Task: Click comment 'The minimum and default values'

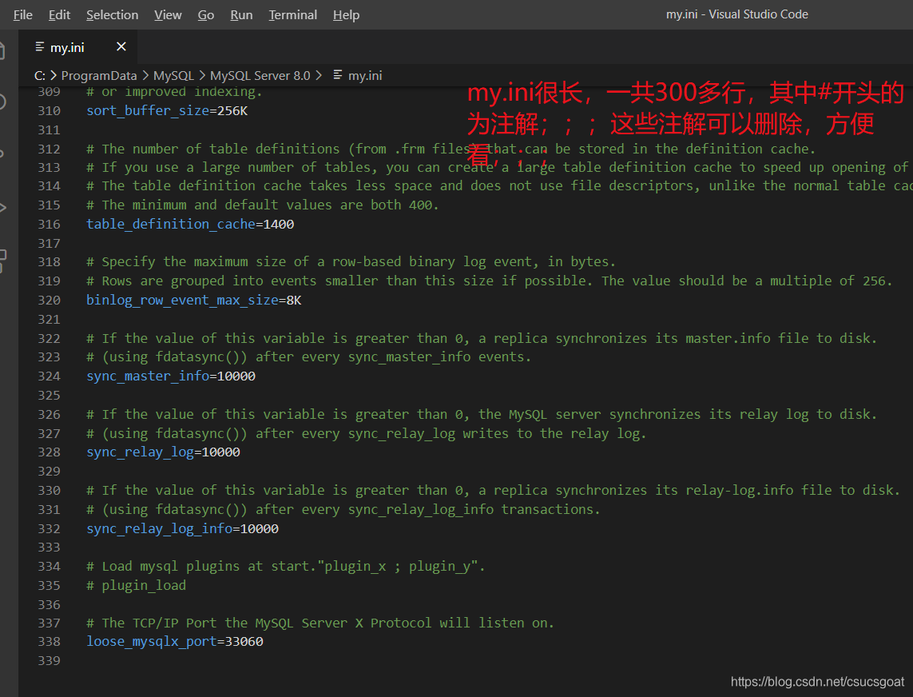Action: tap(263, 205)
